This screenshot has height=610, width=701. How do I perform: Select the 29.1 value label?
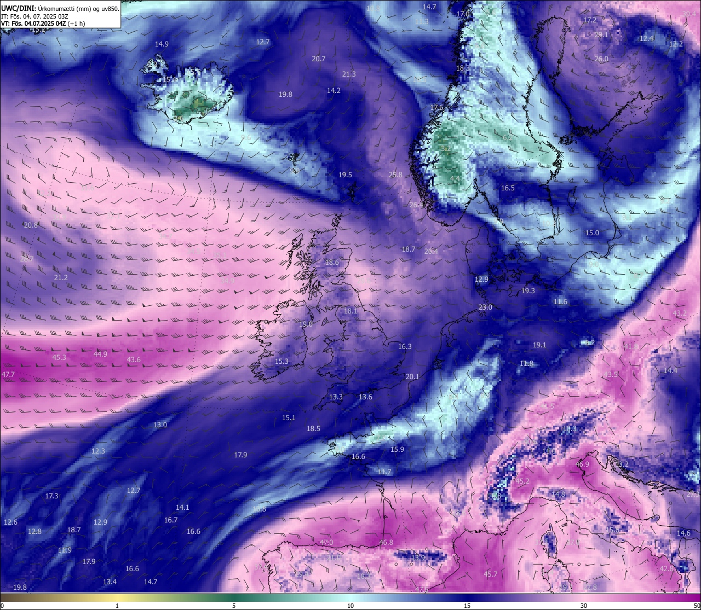tap(601, 34)
